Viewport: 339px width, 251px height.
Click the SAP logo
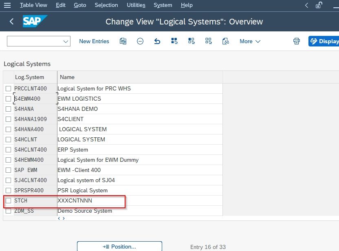(35, 21)
